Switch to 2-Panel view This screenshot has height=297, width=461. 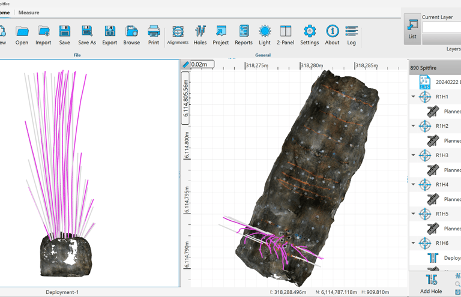286,35
